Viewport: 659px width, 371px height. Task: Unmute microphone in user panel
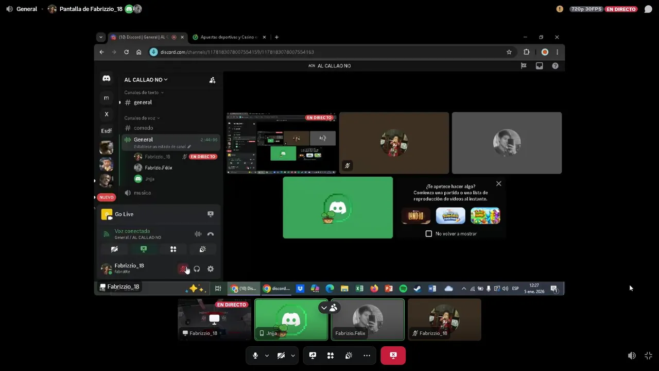pyautogui.click(x=183, y=269)
